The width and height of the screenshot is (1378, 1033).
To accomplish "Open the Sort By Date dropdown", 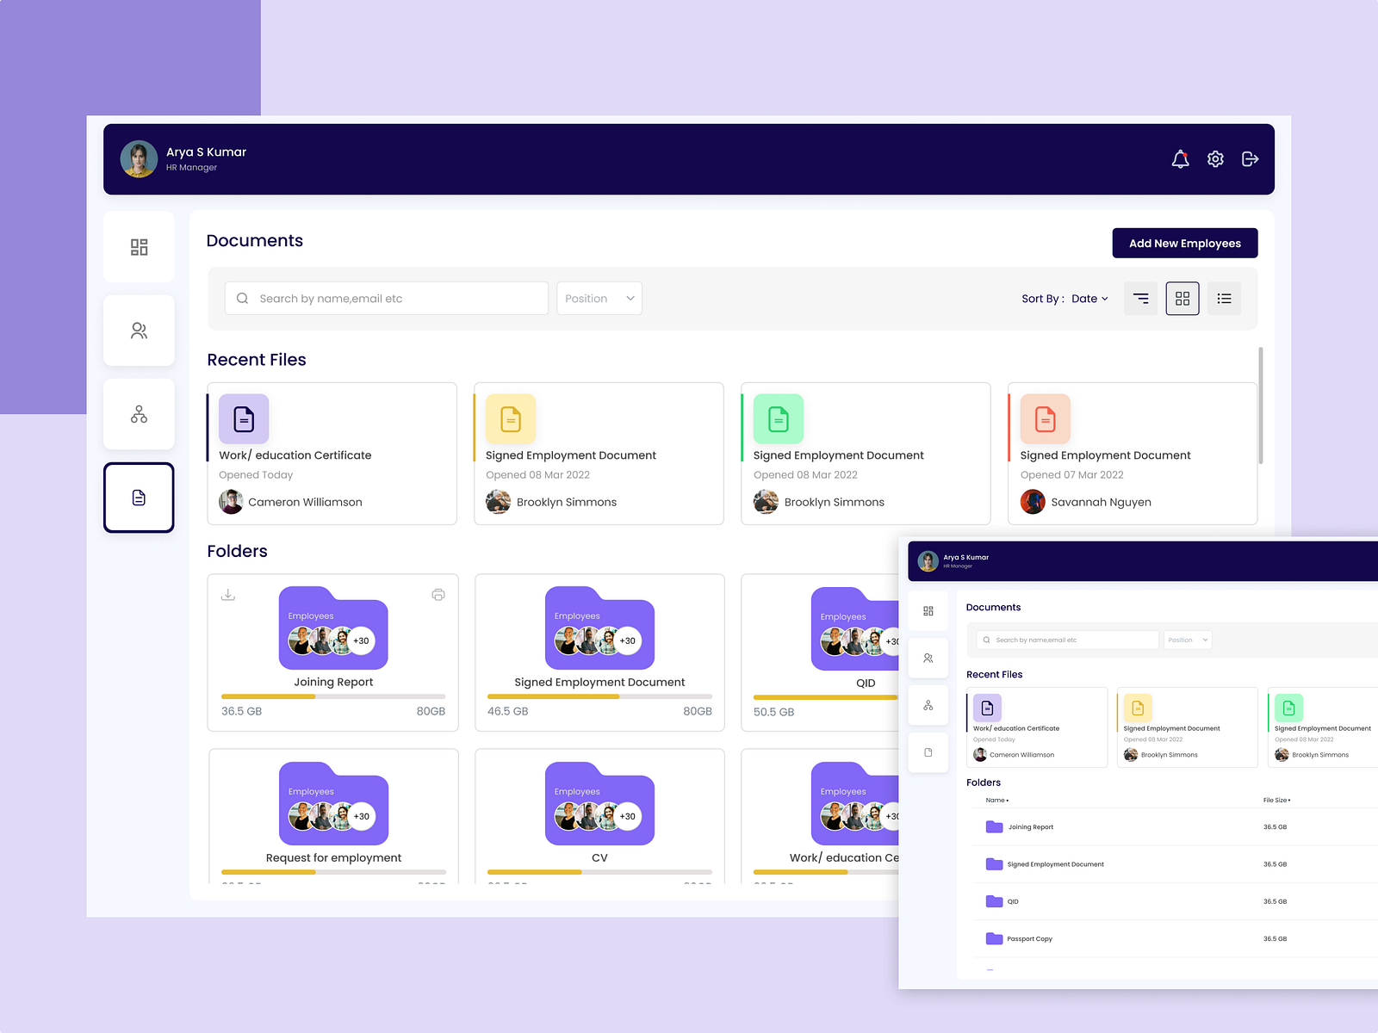I will (1089, 299).
